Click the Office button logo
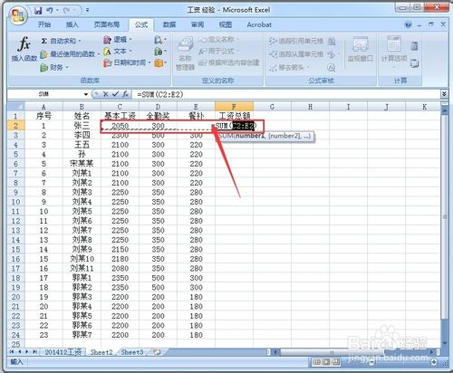Image resolution: width=453 pixels, height=373 pixels. [x=17, y=15]
